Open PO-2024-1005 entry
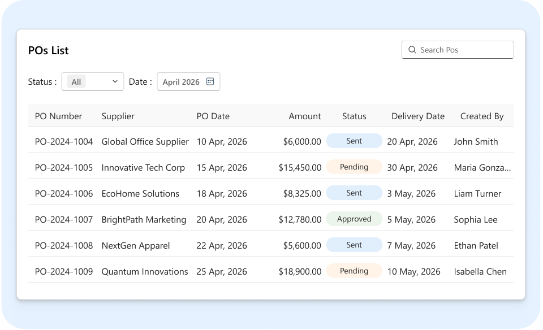 pos(64,167)
